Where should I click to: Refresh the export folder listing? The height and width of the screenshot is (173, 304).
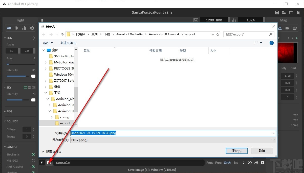(x=218, y=34)
